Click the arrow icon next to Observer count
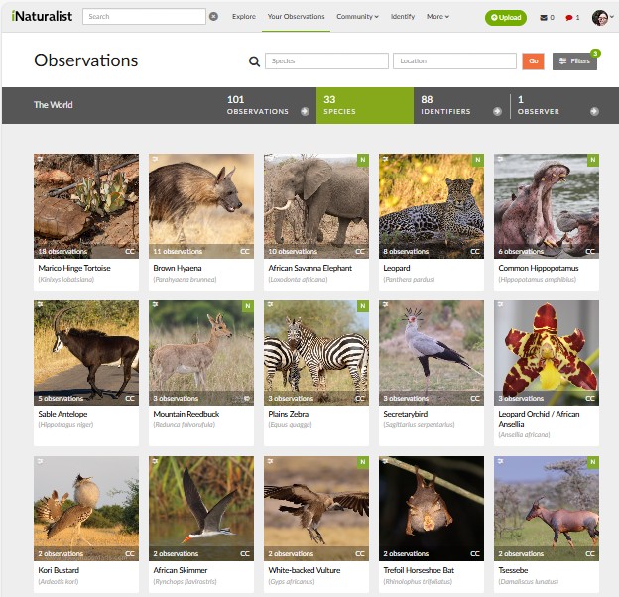Viewport: 619px width, 597px height. pyautogui.click(x=596, y=111)
